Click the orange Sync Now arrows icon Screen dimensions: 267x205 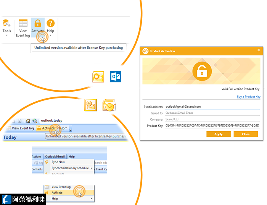(x=47, y=162)
